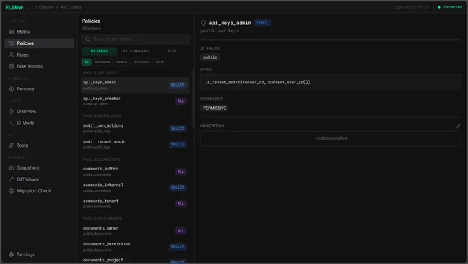
Task: Open the Snapshots camera icon
Action: coord(11,167)
